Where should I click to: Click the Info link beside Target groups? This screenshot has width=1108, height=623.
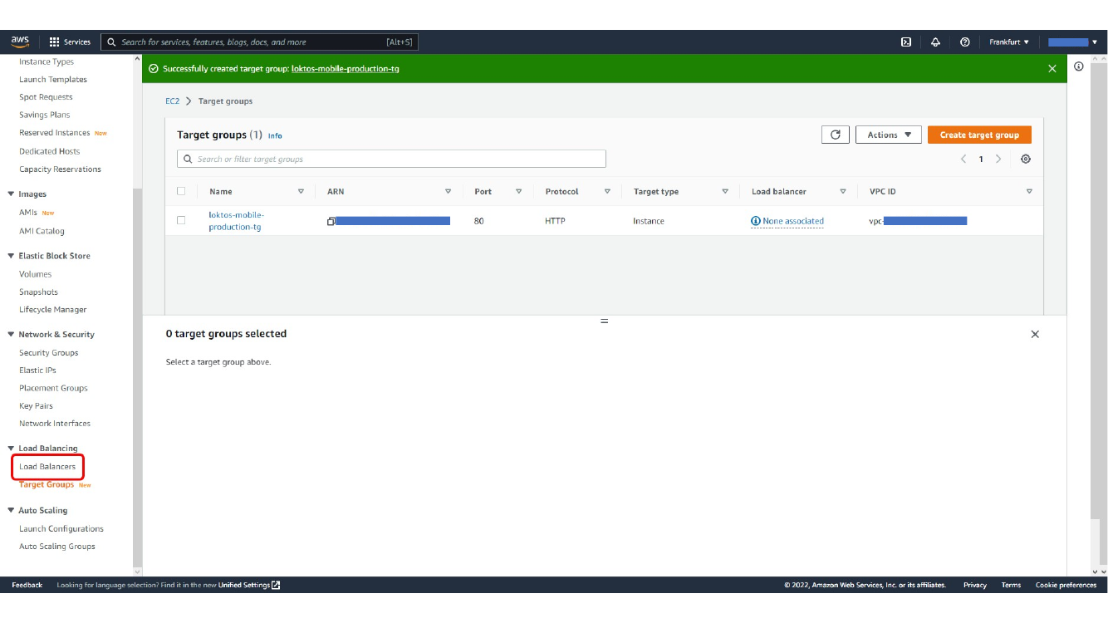(x=275, y=136)
